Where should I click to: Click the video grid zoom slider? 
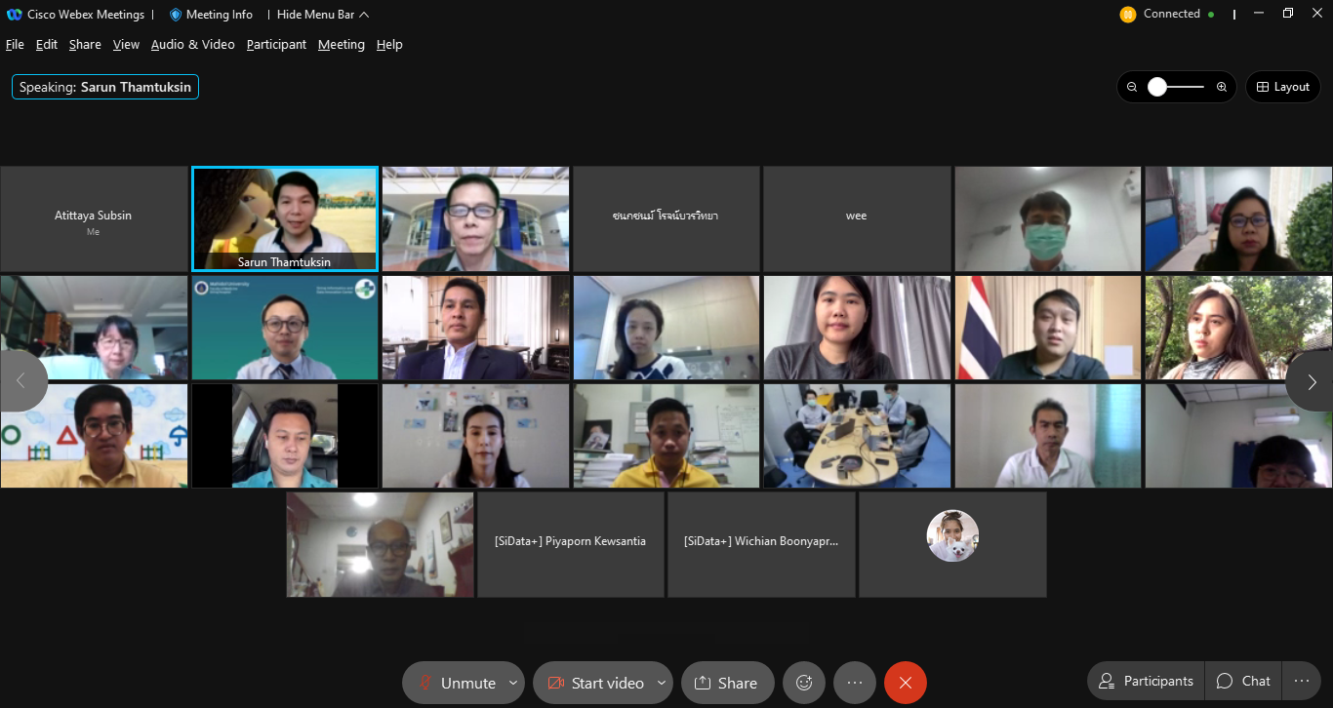pyautogui.click(x=1176, y=87)
